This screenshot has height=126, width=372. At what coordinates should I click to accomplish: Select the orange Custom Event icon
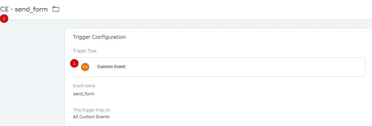tap(85, 67)
